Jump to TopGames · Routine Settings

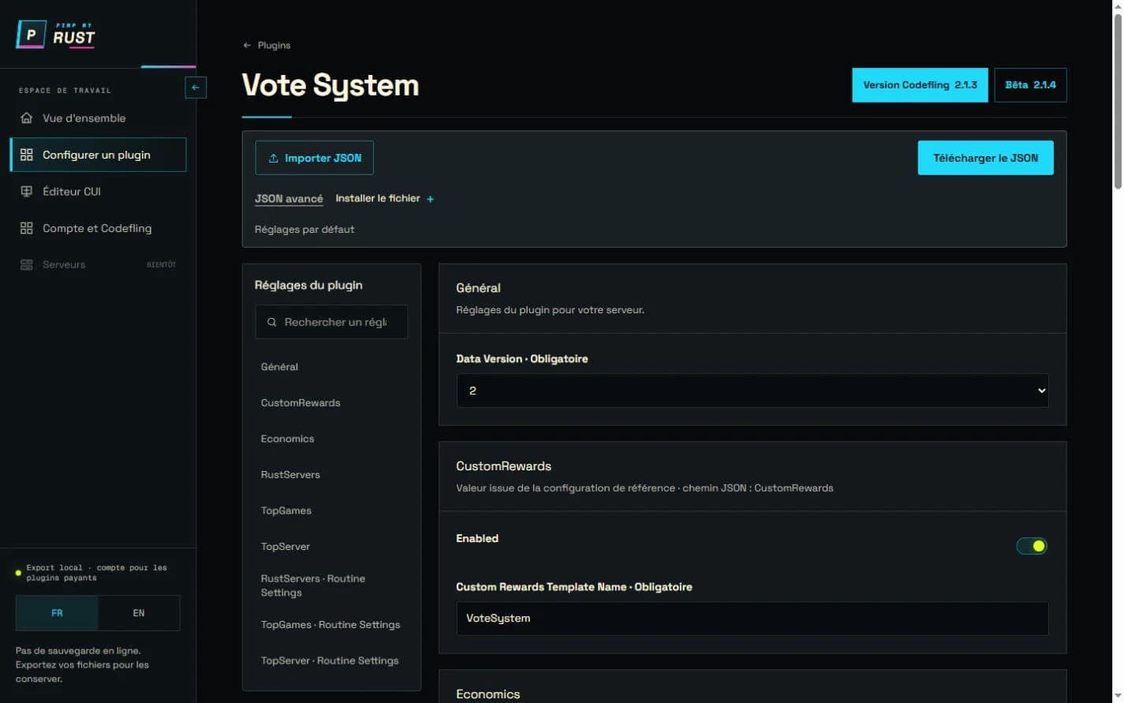coord(330,625)
